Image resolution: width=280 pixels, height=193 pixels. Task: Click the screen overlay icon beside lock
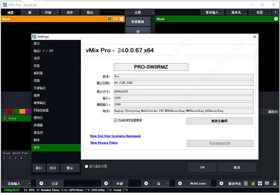click(267, 183)
